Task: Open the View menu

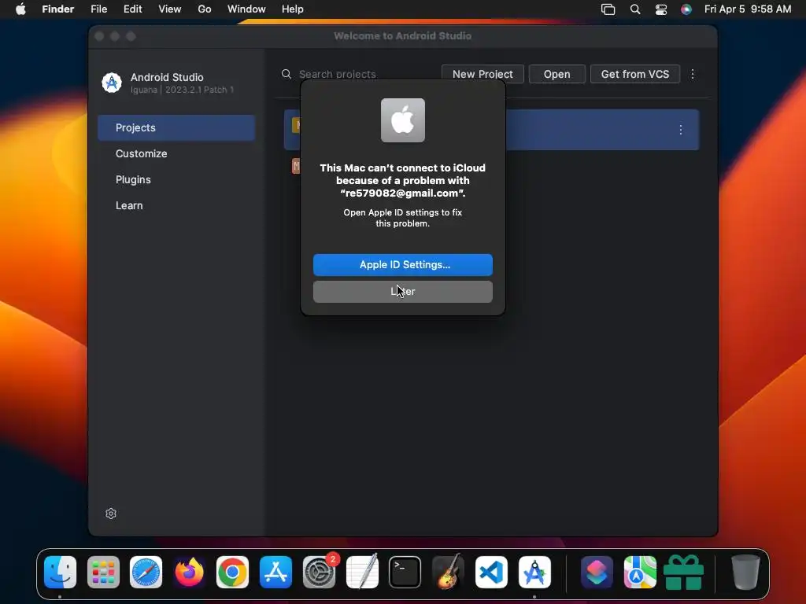Action: coord(170,9)
